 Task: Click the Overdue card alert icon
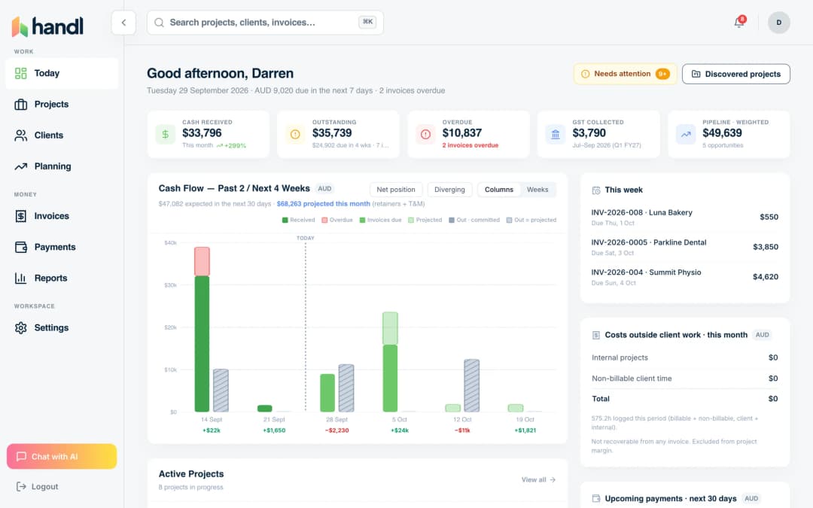425,135
